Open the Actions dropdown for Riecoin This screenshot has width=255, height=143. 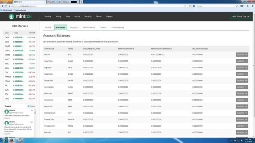pyautogui.click(x=242, y=132)
